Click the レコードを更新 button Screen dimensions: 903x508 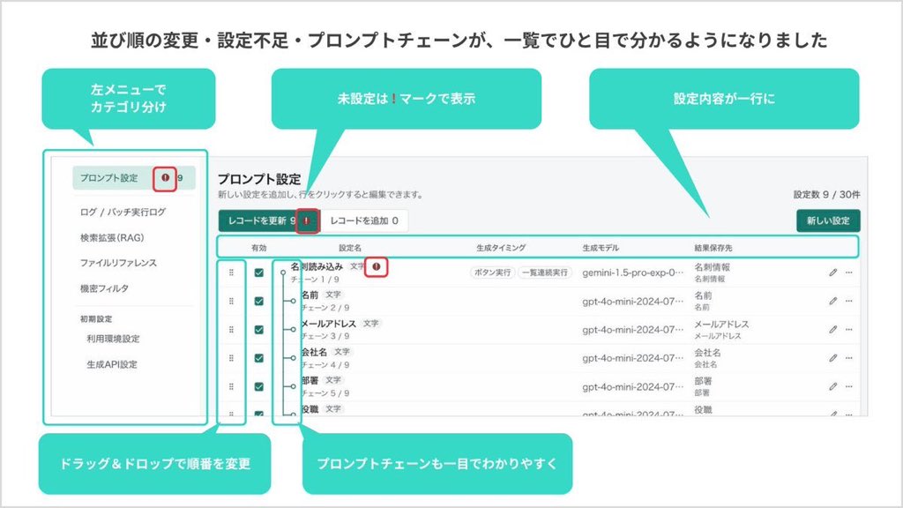point(268,220)
